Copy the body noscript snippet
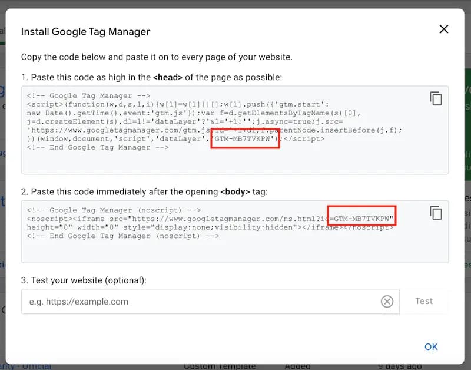This screenshot has width=471, height=370. [436, 213]
